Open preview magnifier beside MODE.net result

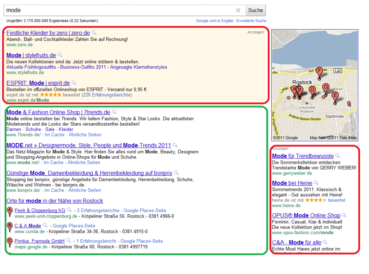(x=175, y=145)
